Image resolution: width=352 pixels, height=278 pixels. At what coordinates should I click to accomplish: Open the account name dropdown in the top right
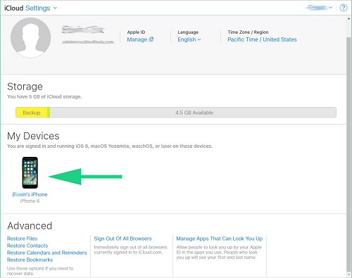pyautogui.click(x=319, y=8)
